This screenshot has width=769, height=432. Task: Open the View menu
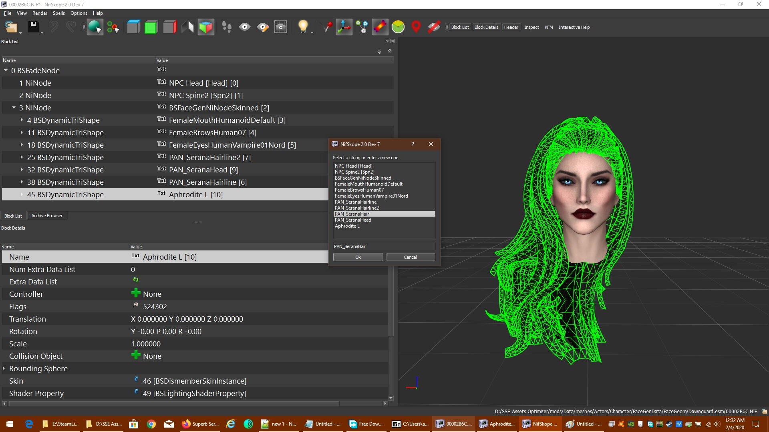point(22,13)
